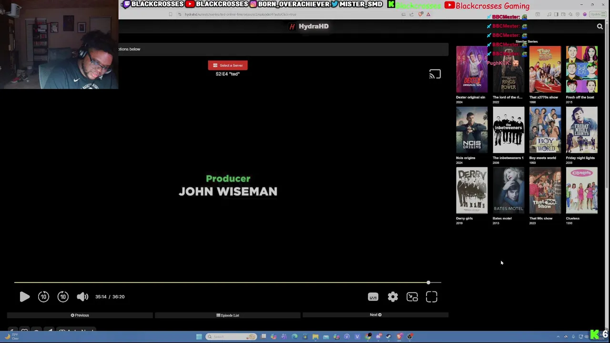Open Dexter Original Sin poster
Screen dimensions: 610x343
tap(472, 70)
